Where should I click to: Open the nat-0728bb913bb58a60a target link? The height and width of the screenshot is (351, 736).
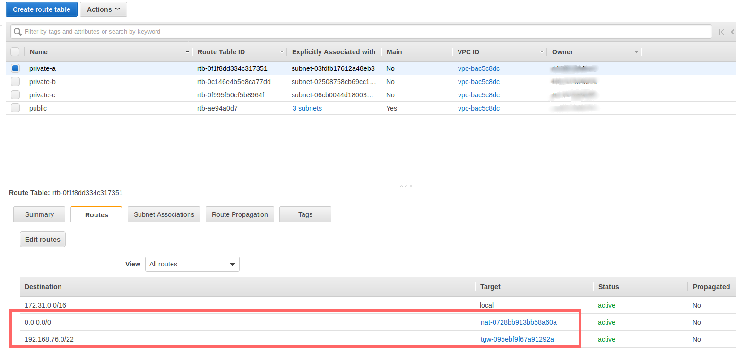(518, 322)
